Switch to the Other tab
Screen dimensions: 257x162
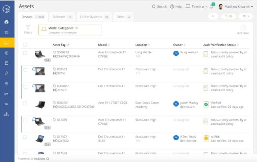pos(123,17)
